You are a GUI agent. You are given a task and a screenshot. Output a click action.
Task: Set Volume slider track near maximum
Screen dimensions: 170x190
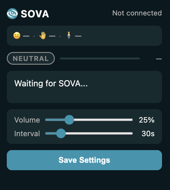click(131, 120)
